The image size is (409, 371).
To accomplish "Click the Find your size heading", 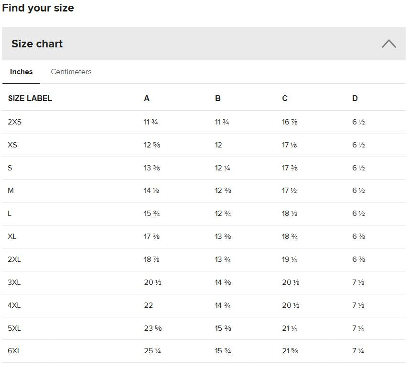I will point(38,8).
